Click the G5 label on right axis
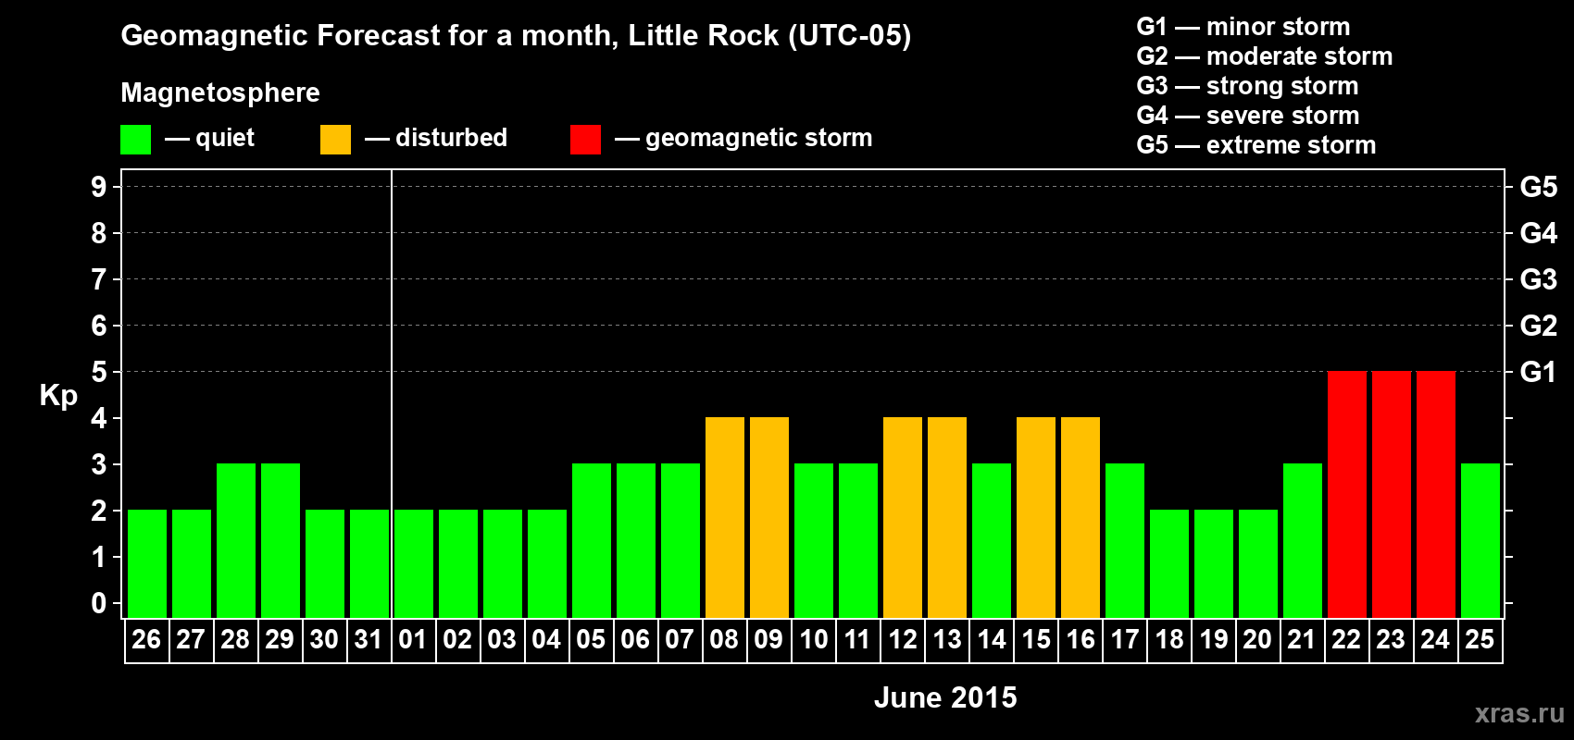 pos(1539,187)
